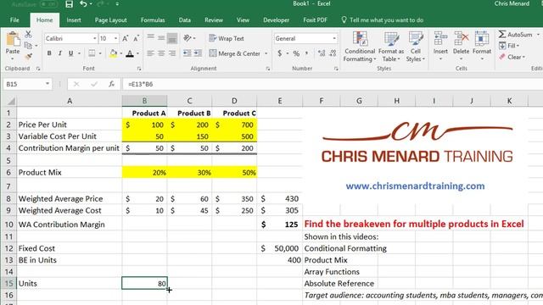Click the Insert Function fx icon
This screenshot has height=305, width=543.
click(111, 84)
